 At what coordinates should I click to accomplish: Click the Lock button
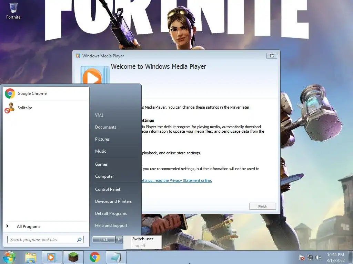[x=104, y=240]
